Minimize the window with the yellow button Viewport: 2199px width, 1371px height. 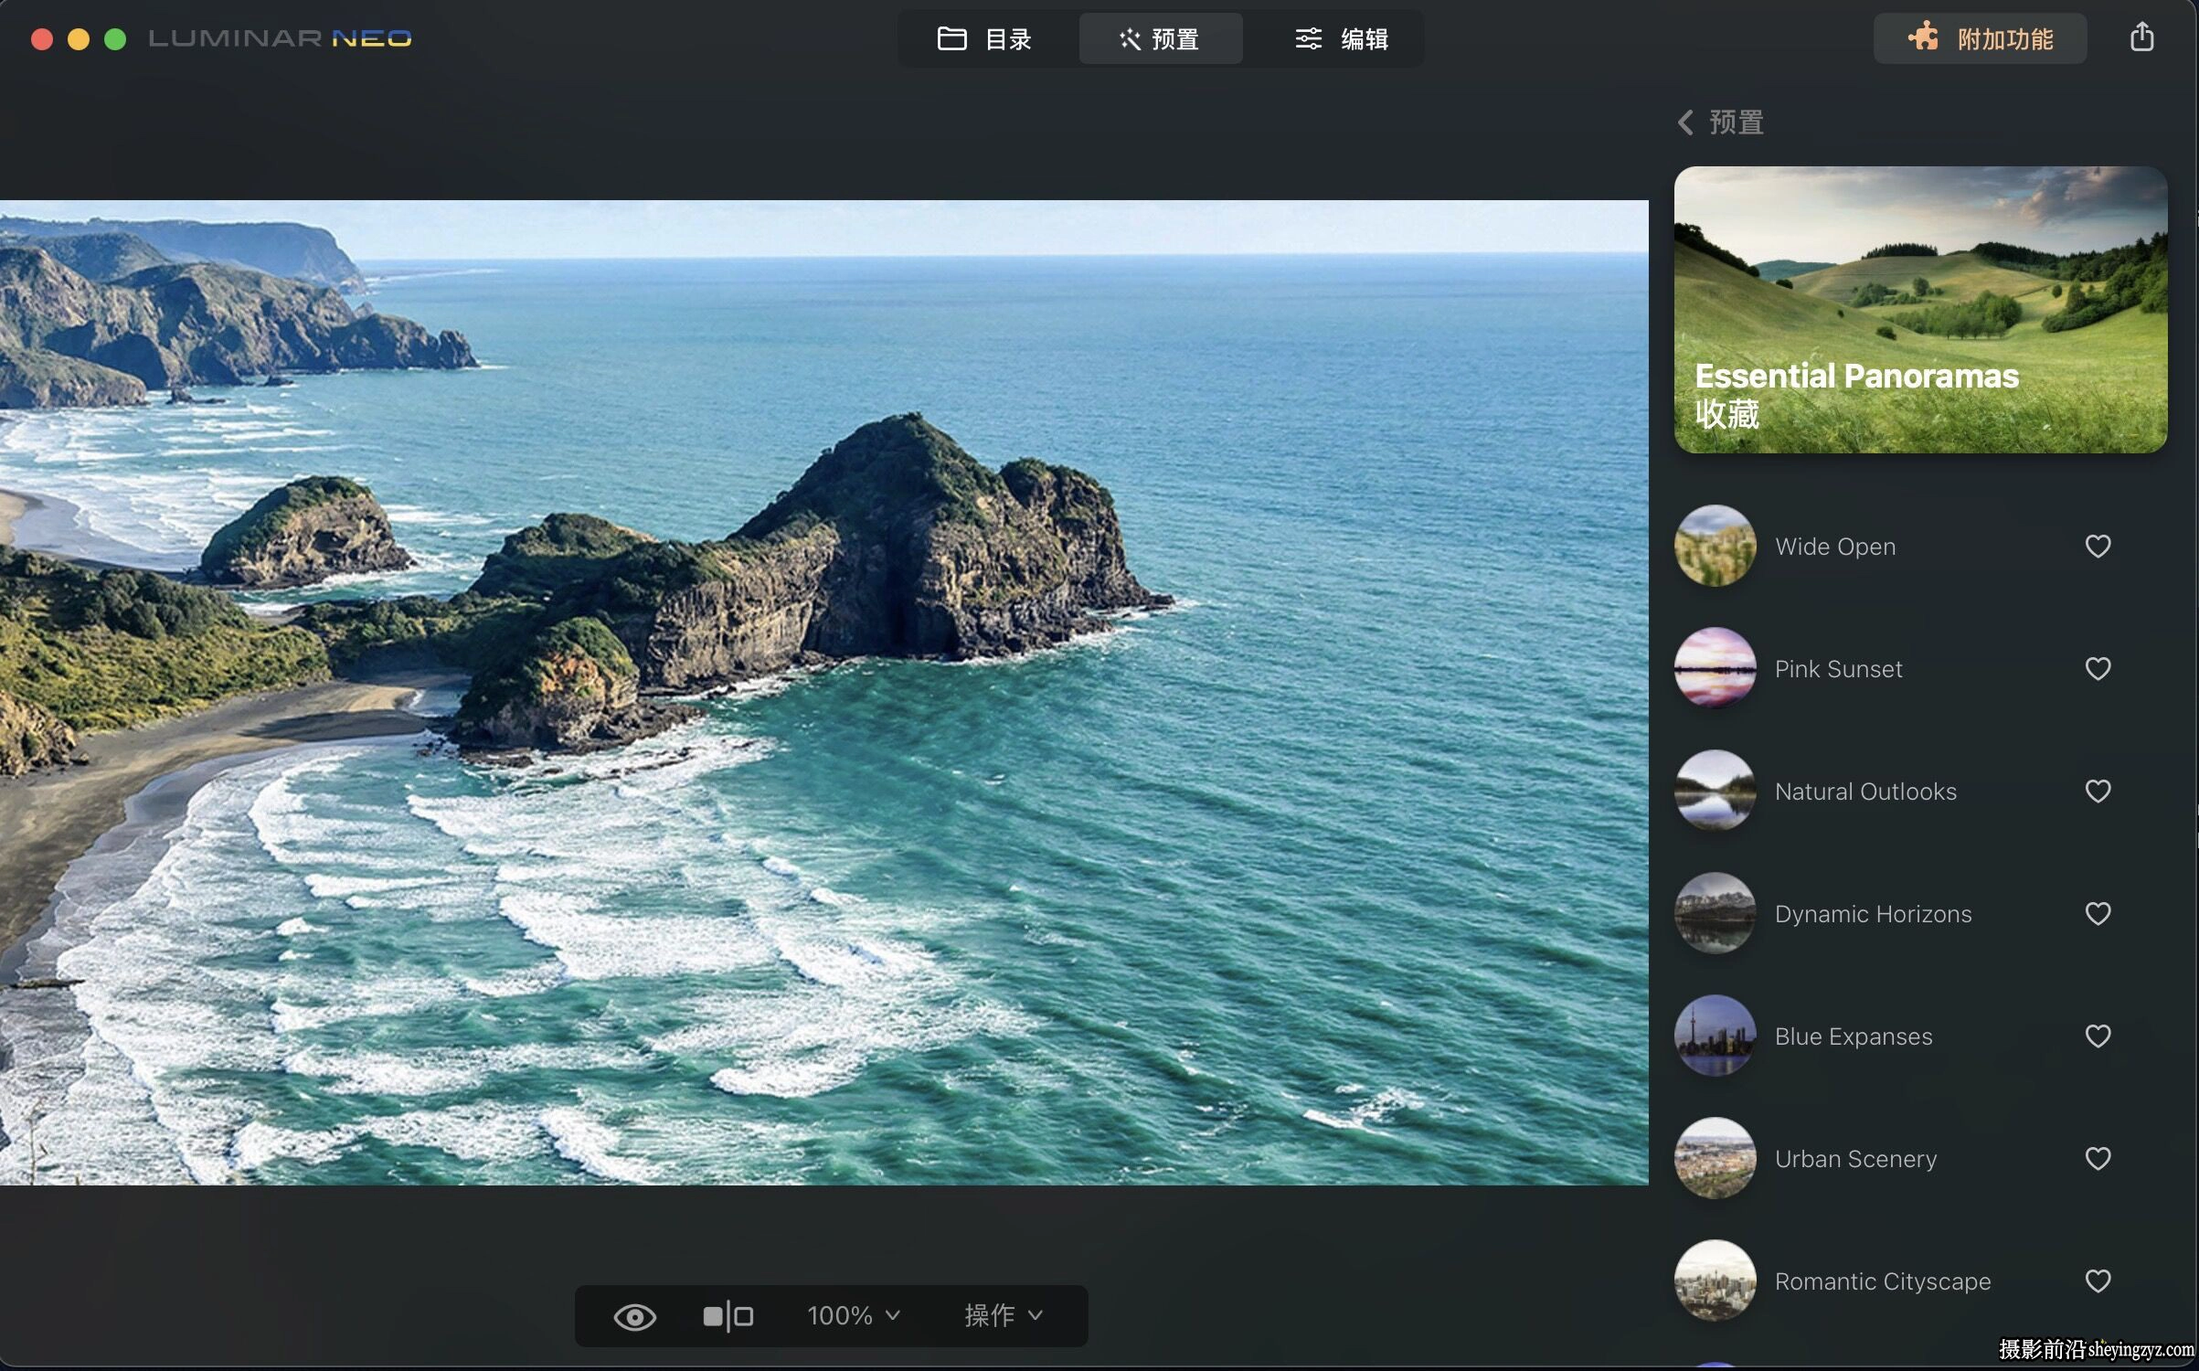[79, 39]
